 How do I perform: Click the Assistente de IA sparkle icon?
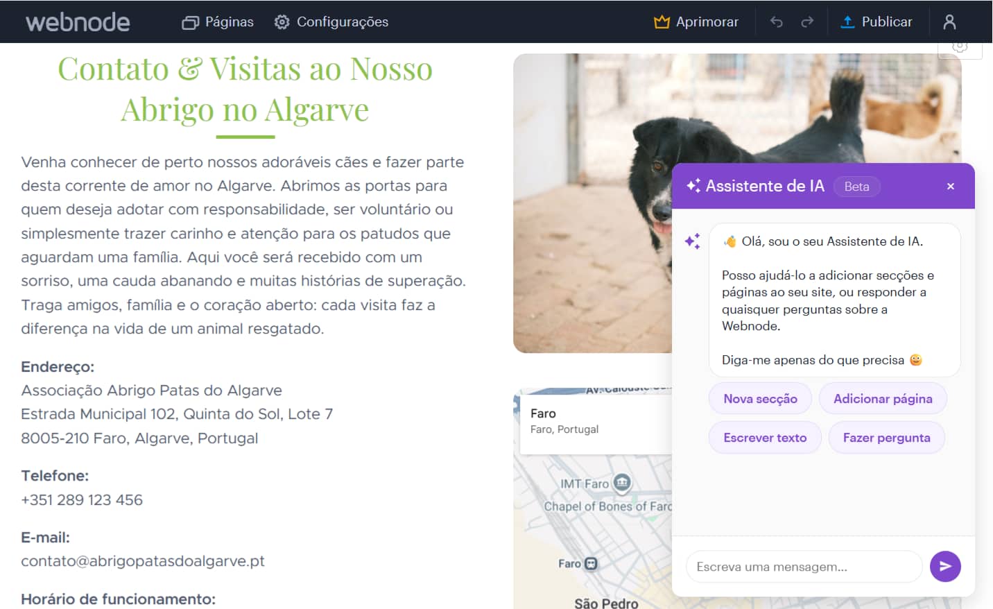pos(693,186)
